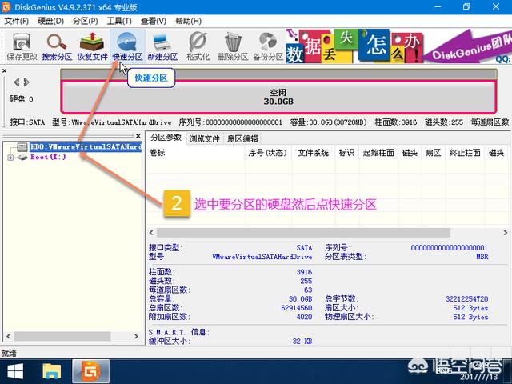Select the Boot(X:) tree item
The height and width of the screenshot is (384, 512).
coord(48,157)
